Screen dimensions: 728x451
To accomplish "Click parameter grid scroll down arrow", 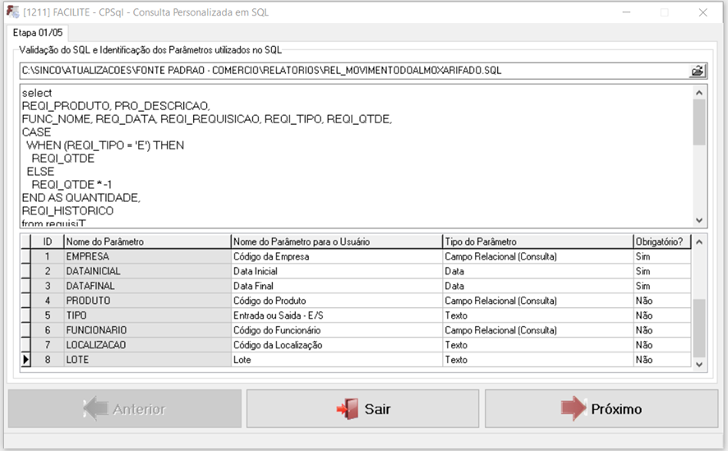I will pyautogui.click(x=699, y=365).
